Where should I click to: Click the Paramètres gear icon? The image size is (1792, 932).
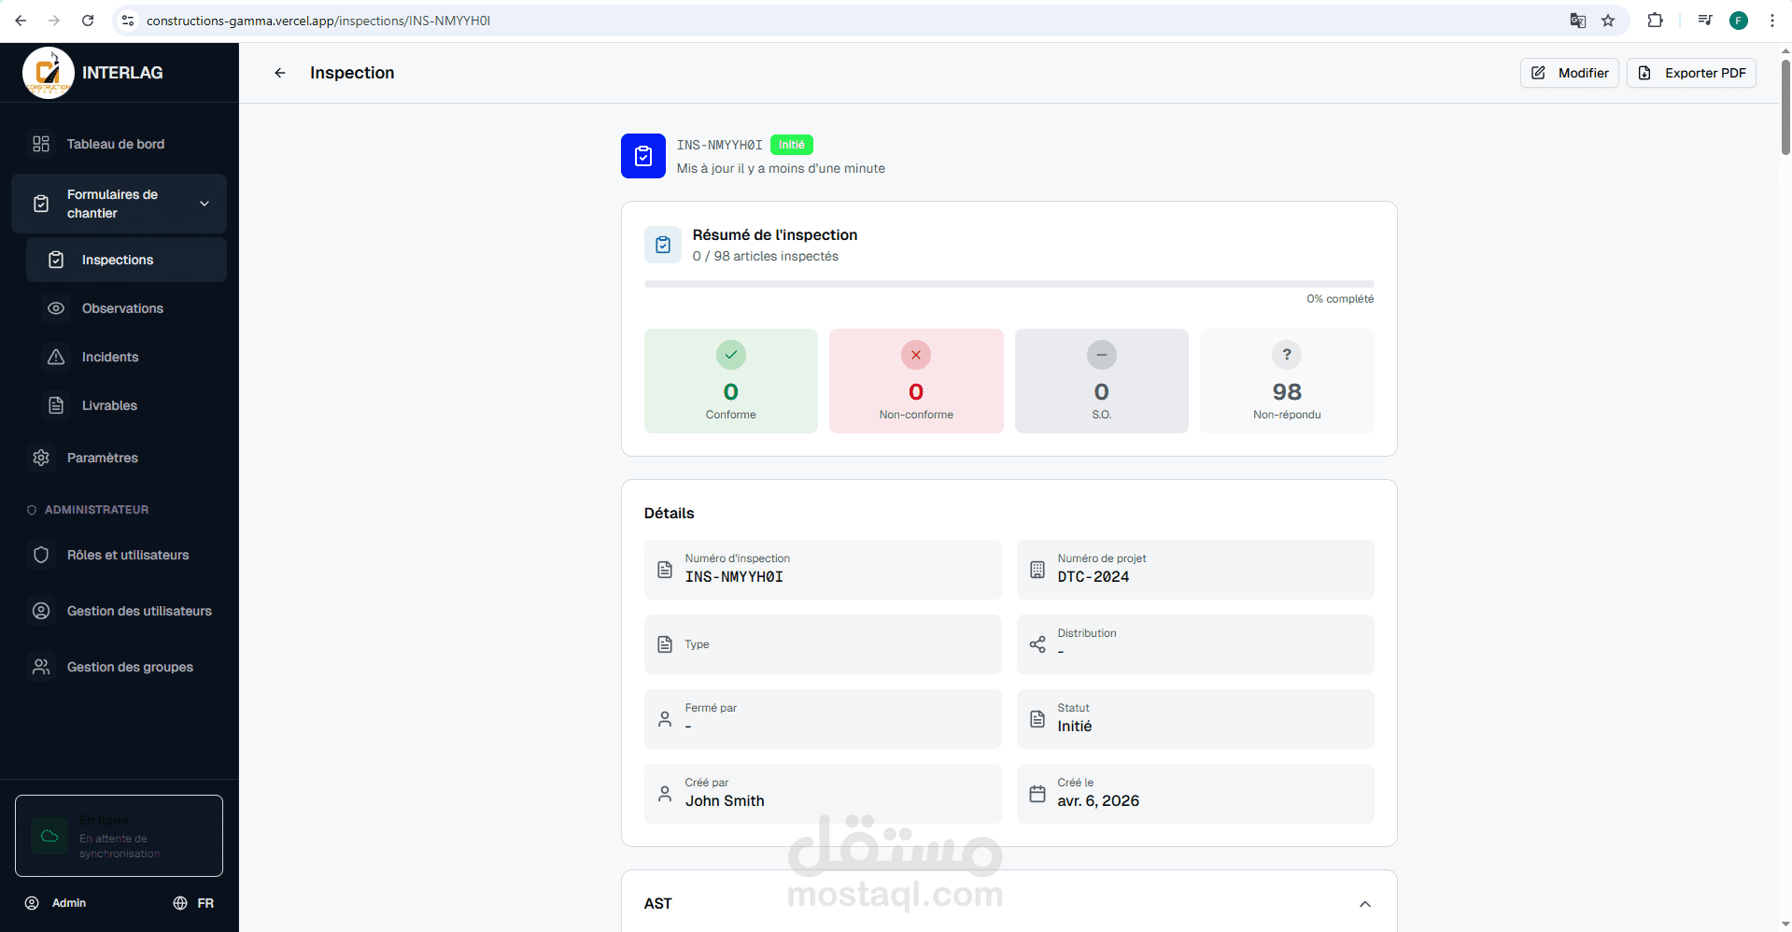click(41, 458)
